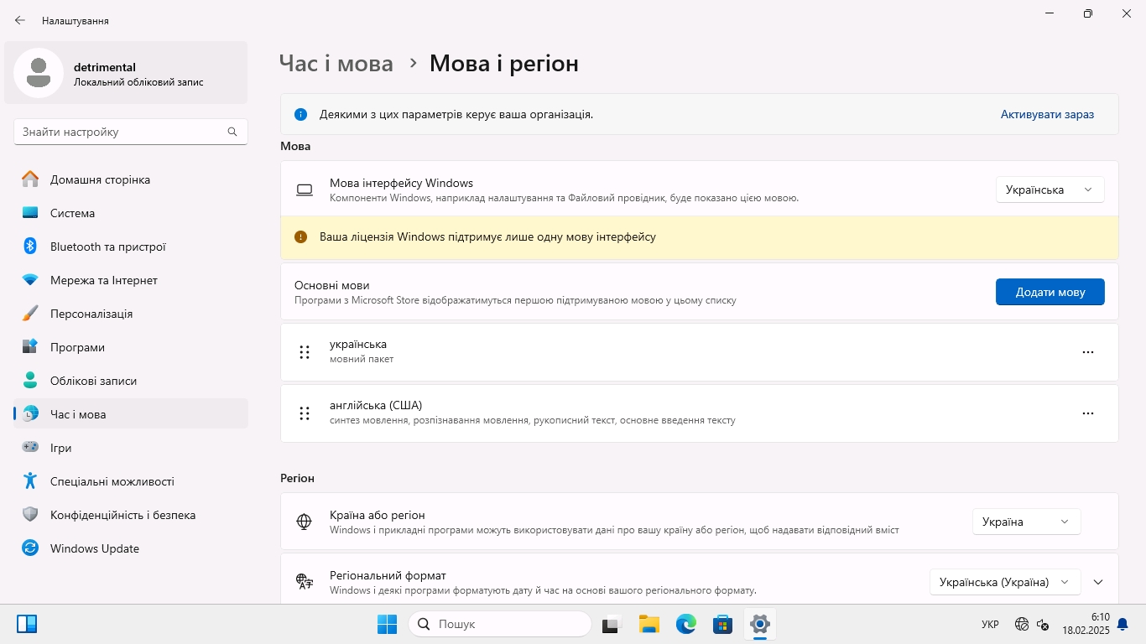Open Microsoft Store from the taskbar
Image resolution: width=1146 pixels, height=644 pixels.
(722, 624)
